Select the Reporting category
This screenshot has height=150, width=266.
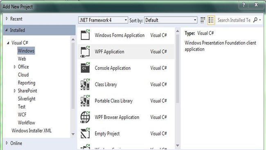27,83
